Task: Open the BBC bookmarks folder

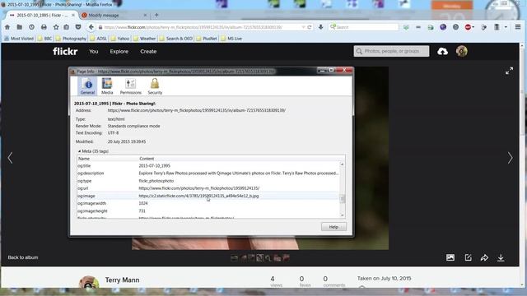Action: pos(45,39)
